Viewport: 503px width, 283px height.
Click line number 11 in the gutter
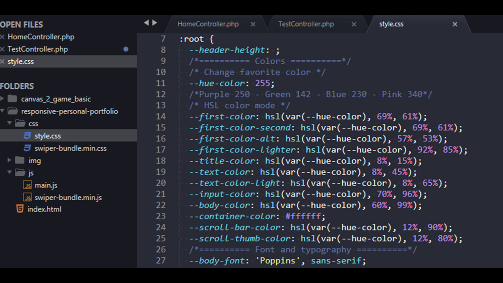pos(161,83)
